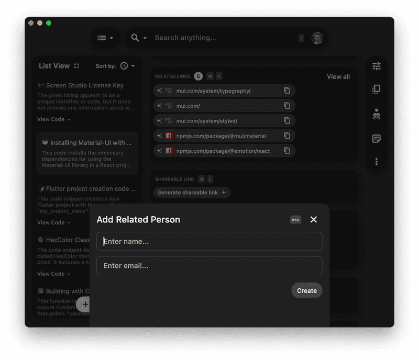Click the clock icon next to Sort by
Image resolution: width=419 pixels, height=360 pixels.
(123, 66)
